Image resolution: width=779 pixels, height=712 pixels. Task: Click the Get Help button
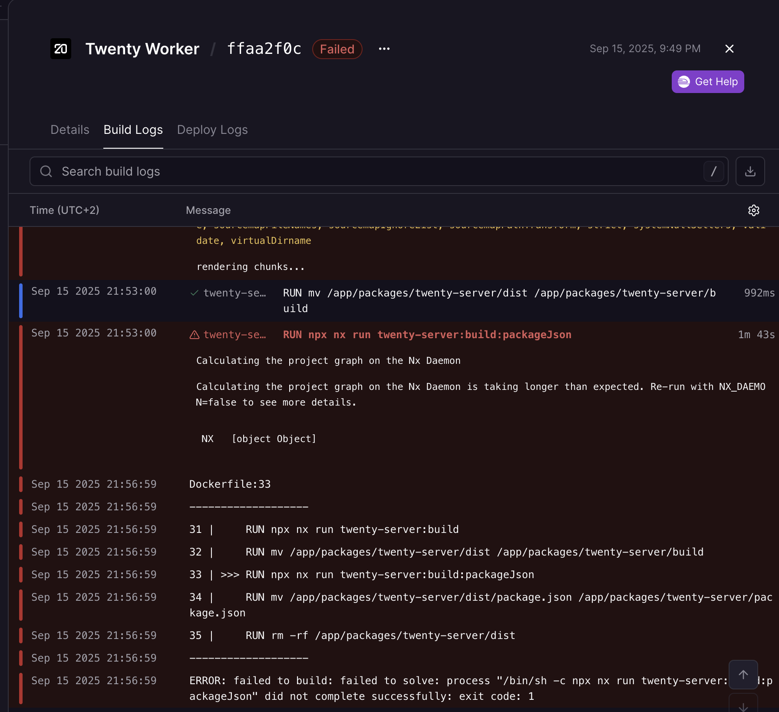click(708, 82)
